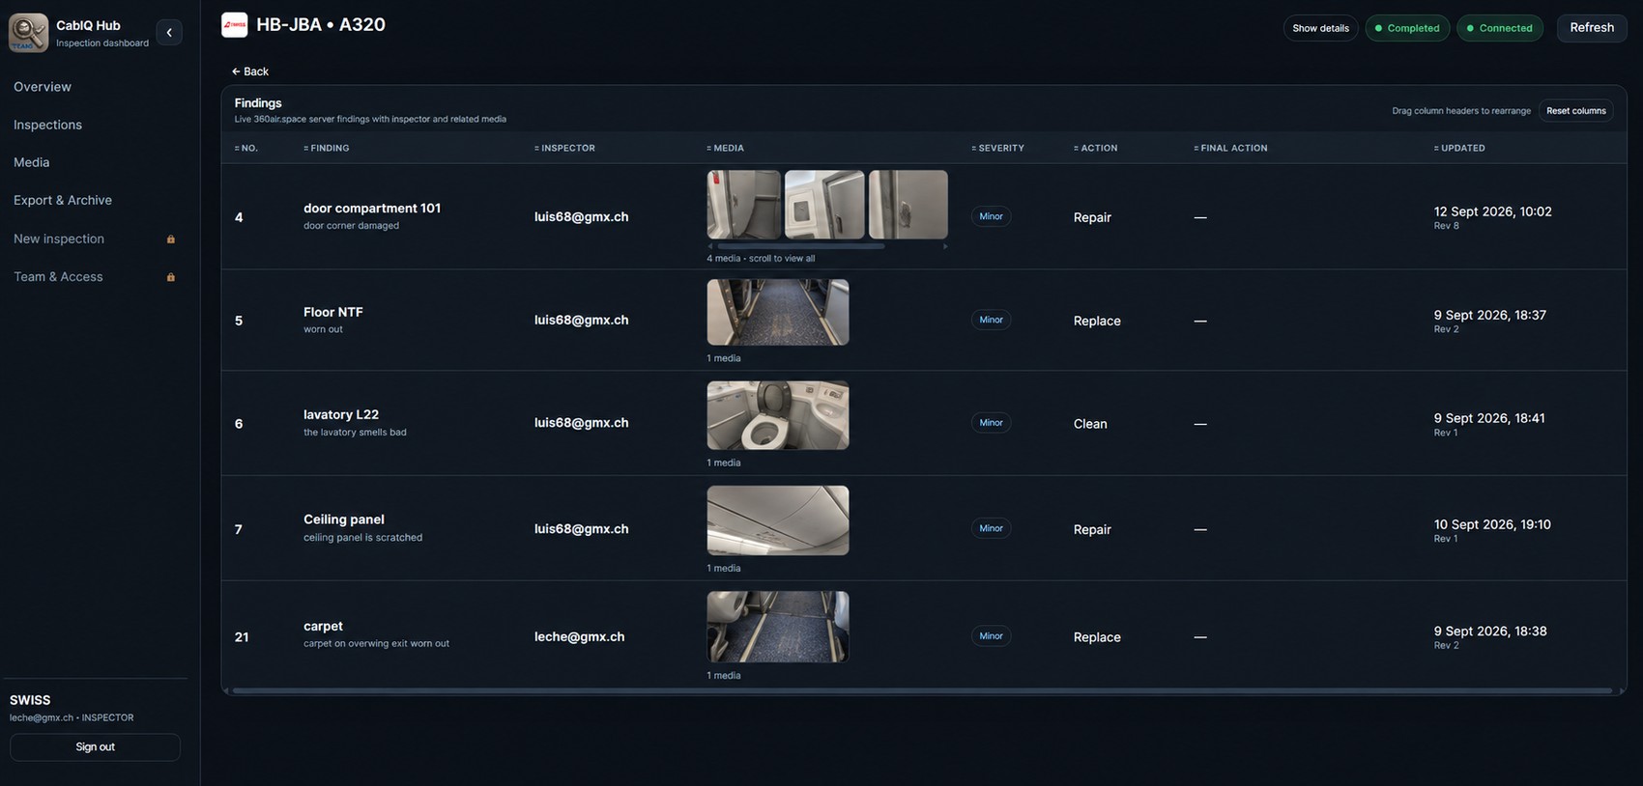The height and width of the screenshot is (786, 1643).
Task: Click Minor badge for carpet finding
Action: point(991,636)
